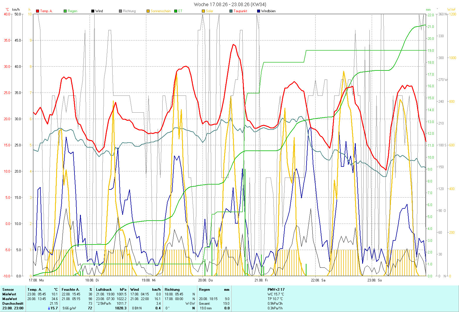
Task: Select the 'Regen' legend label
Action: (x=72, y=11)
